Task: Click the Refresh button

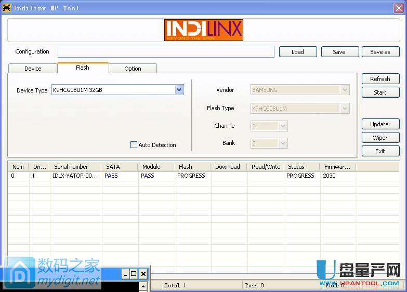Action: pos(380,79)
